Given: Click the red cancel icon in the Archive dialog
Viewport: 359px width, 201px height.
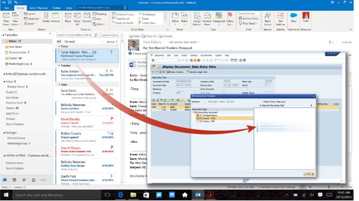Looking at the screenshot, I should [x=313, y=174].
